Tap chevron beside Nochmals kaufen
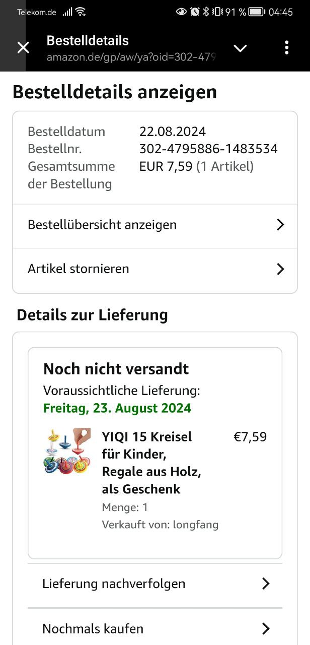 coord(266,629)
